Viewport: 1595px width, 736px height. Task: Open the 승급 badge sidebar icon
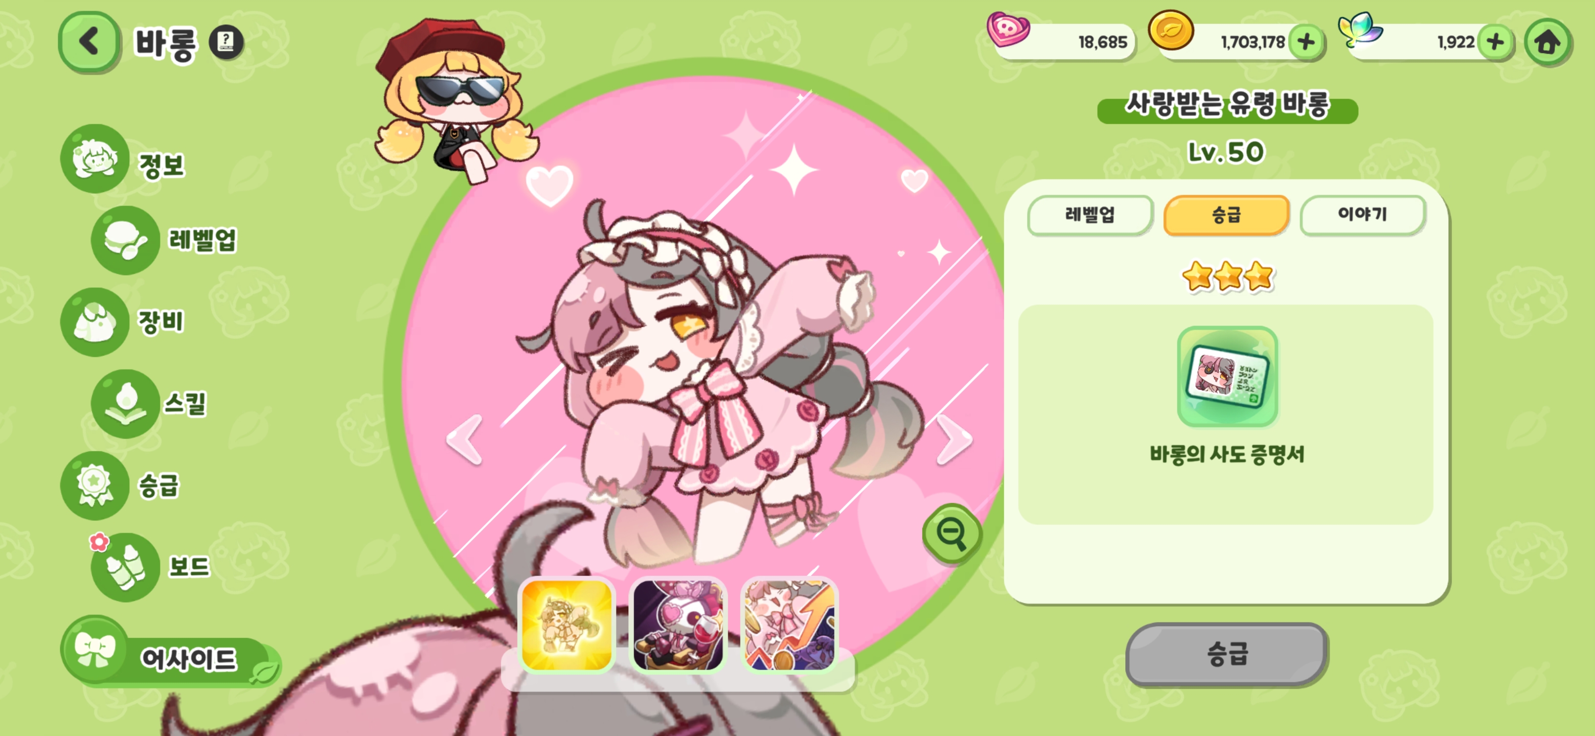click(x=95, y=486)
